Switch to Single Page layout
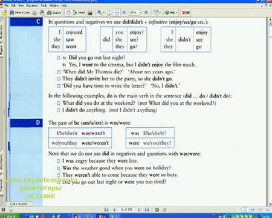The image size is (272, 218). click(245, 210)
